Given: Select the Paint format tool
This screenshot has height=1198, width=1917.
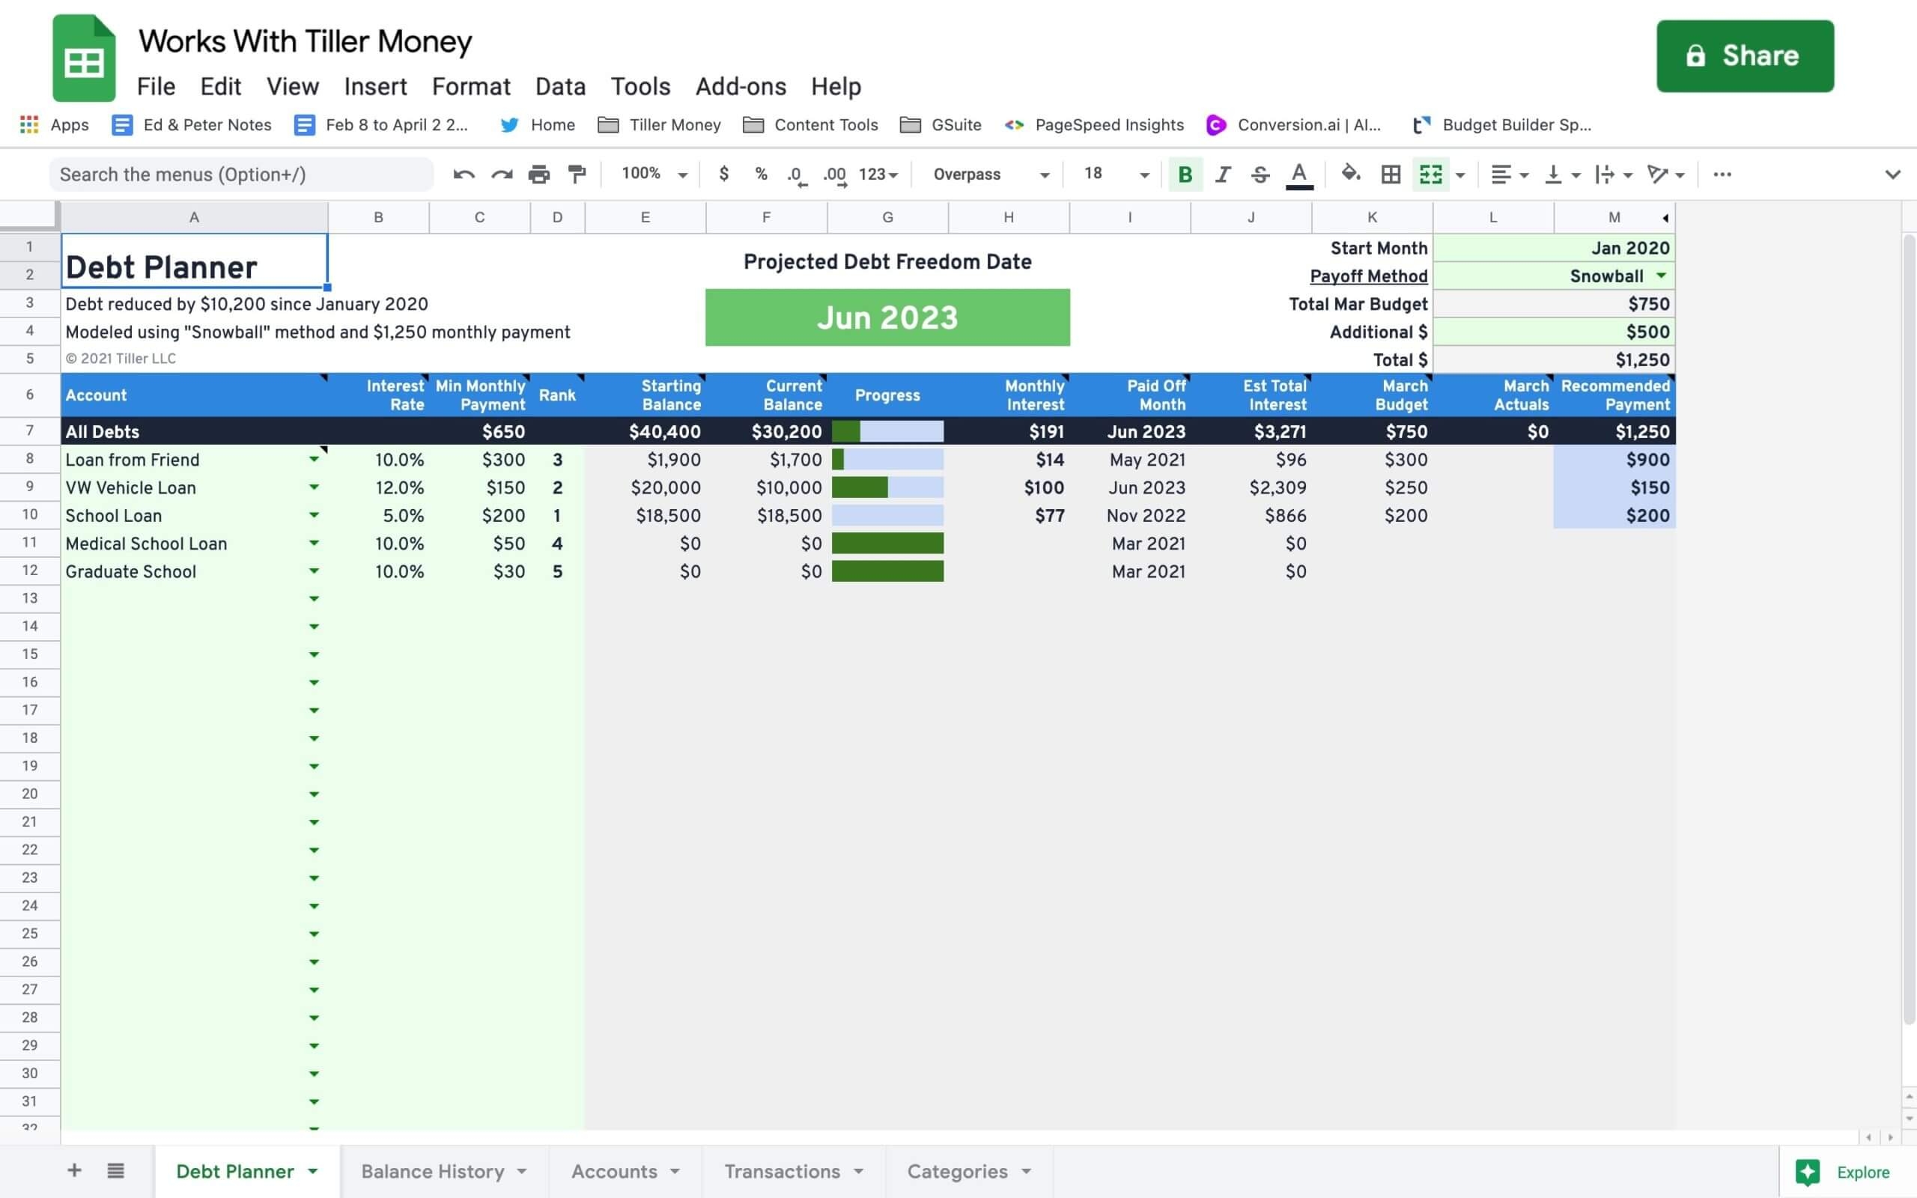Looking at the screenshot, I should (577, 174).
